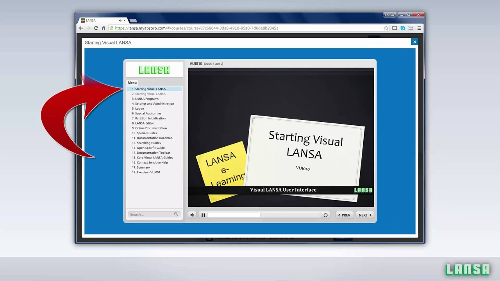
Task: Open Settings and Administration topic
Action: point(154,103)
